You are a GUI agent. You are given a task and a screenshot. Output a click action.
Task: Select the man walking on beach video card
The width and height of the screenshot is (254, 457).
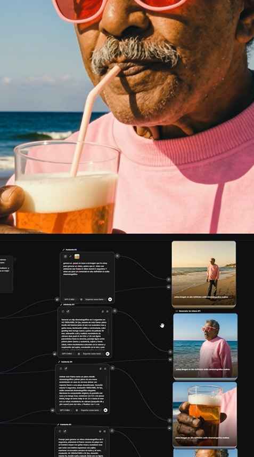pyautogui.click(x=204, y=274)
